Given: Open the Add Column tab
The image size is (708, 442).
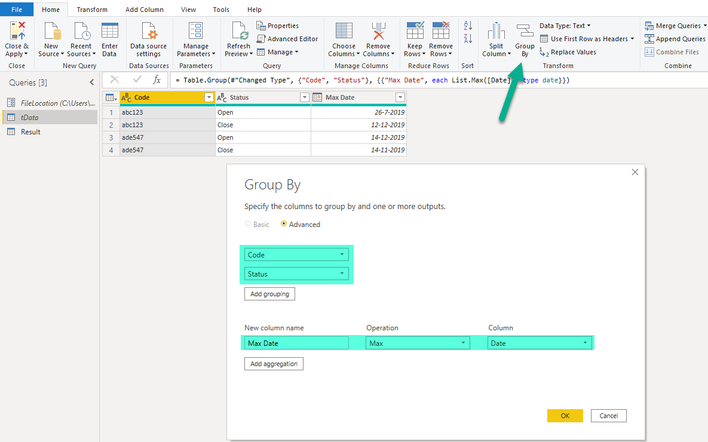Looking at the screenshot, I should coord(145,10).
